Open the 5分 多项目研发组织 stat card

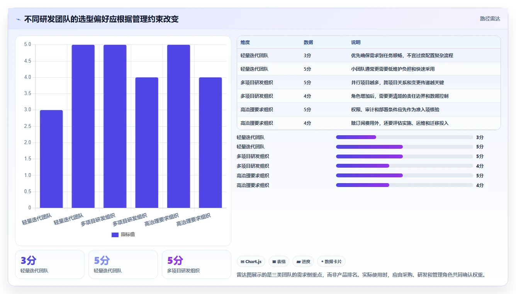197,264
